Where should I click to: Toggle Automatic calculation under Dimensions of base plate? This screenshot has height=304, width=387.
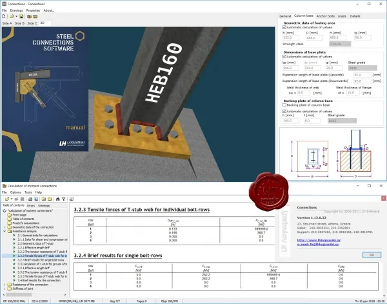(x=284, y=57)
